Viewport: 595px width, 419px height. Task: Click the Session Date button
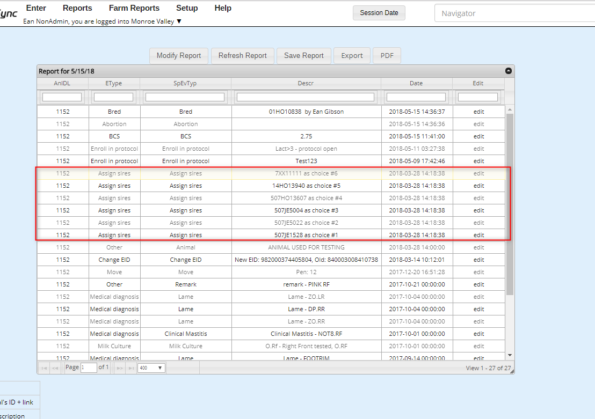pos(379,13)
